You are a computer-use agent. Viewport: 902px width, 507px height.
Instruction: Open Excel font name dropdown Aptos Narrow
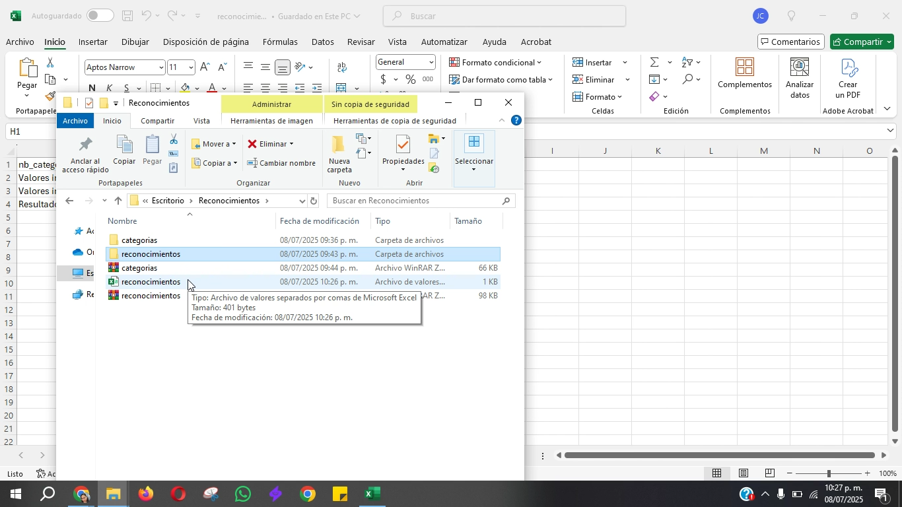point(160,67)
